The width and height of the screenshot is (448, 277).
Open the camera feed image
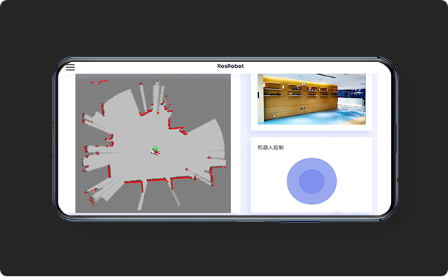(312, 99)
